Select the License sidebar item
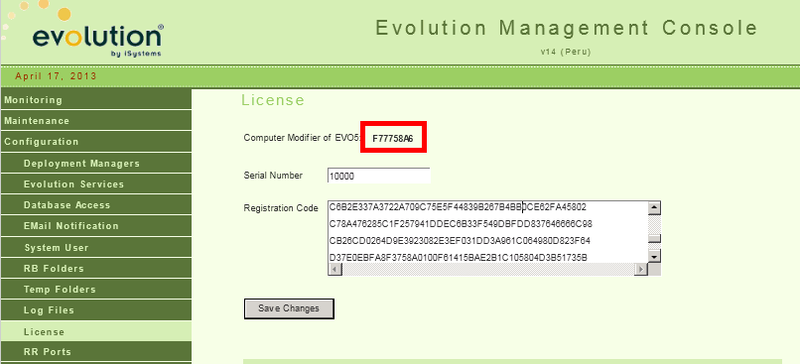Viewport: 800px width, 364px height. point(96,331)
